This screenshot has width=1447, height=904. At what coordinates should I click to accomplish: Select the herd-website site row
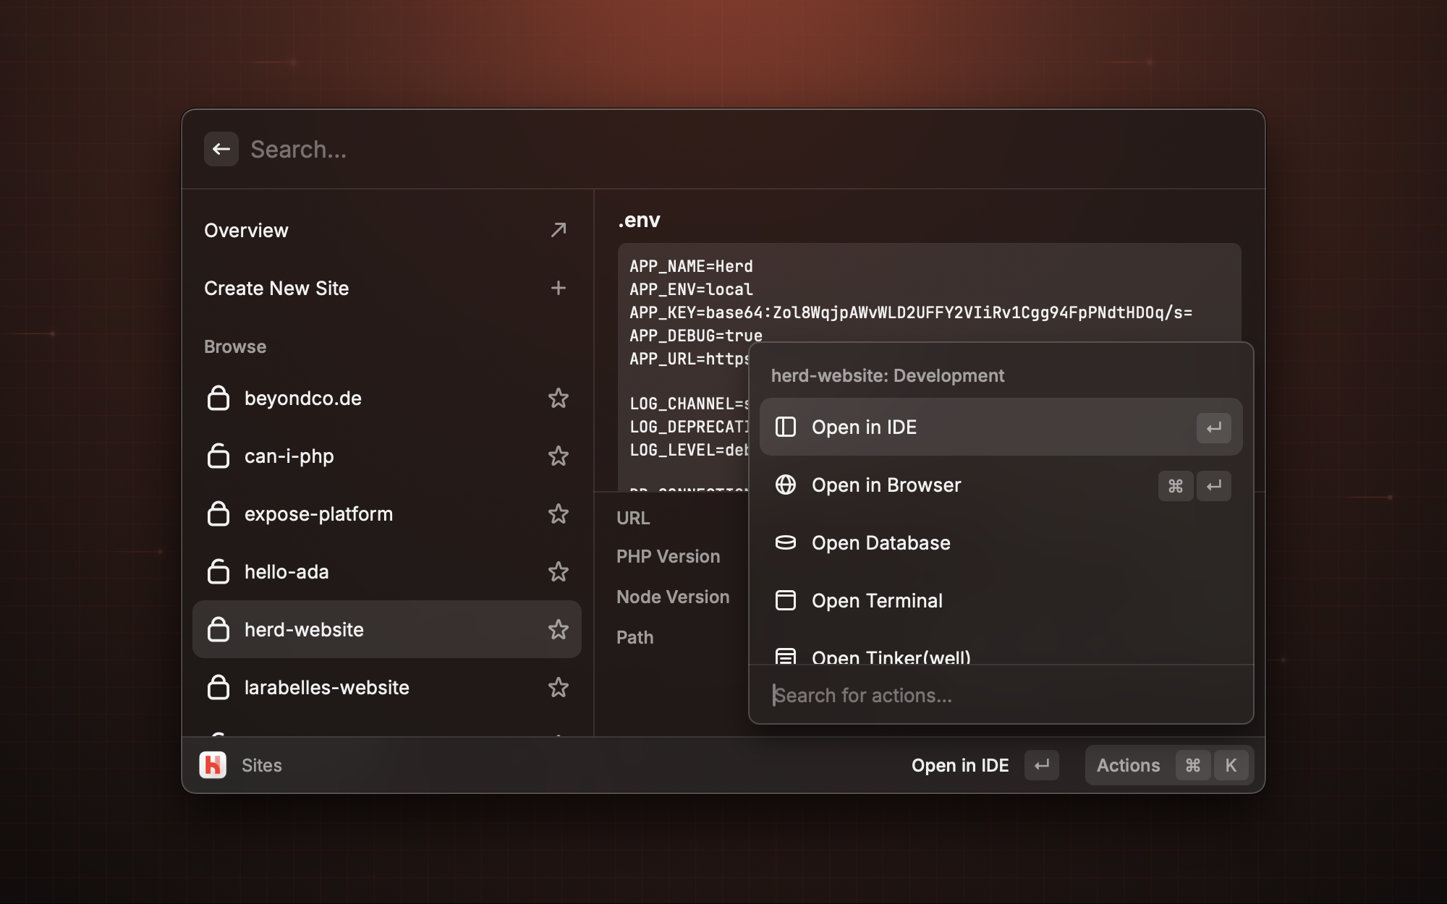point(387,629)
